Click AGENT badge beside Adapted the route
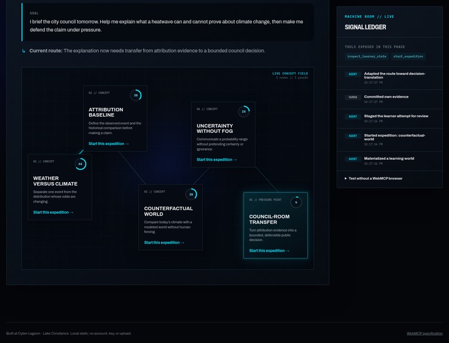The height and width of the screenshot is (343, 449). [353, 74]
